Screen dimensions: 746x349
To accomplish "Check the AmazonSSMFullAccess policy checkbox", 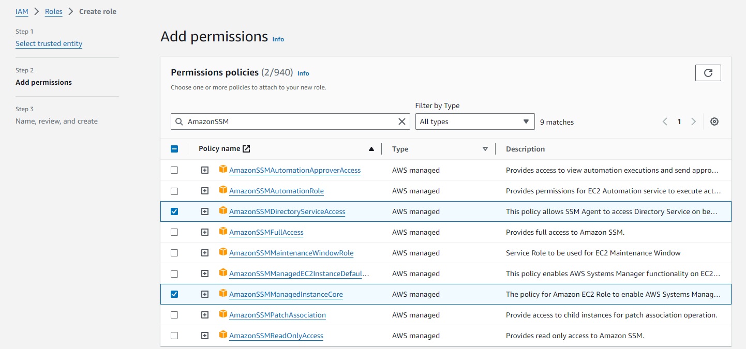I will pos(174,232).
